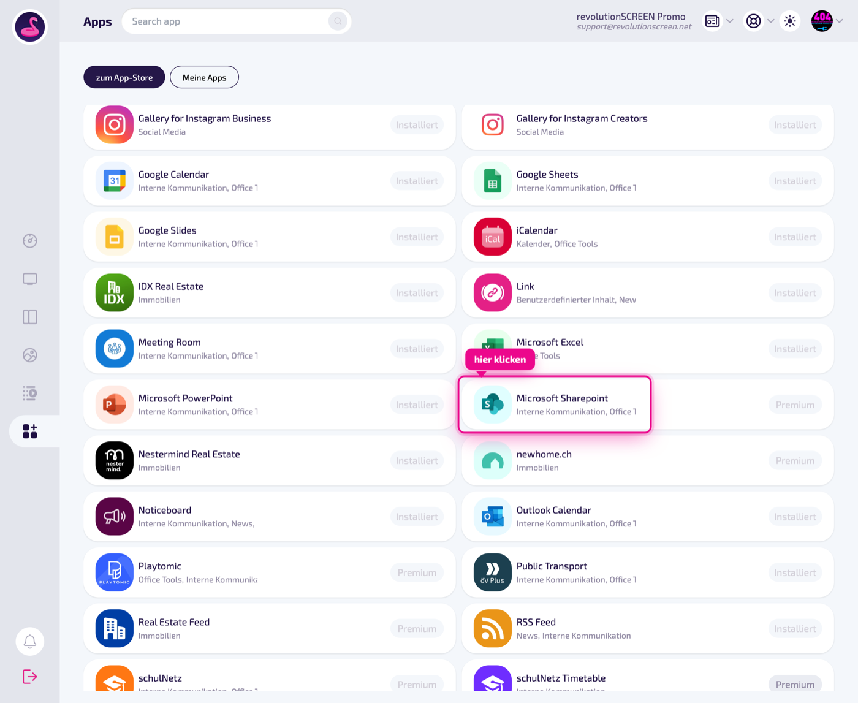Screen dimensions: 858x703
Task: Click the Meeting Room title text
Action: [x=169, y=342]
